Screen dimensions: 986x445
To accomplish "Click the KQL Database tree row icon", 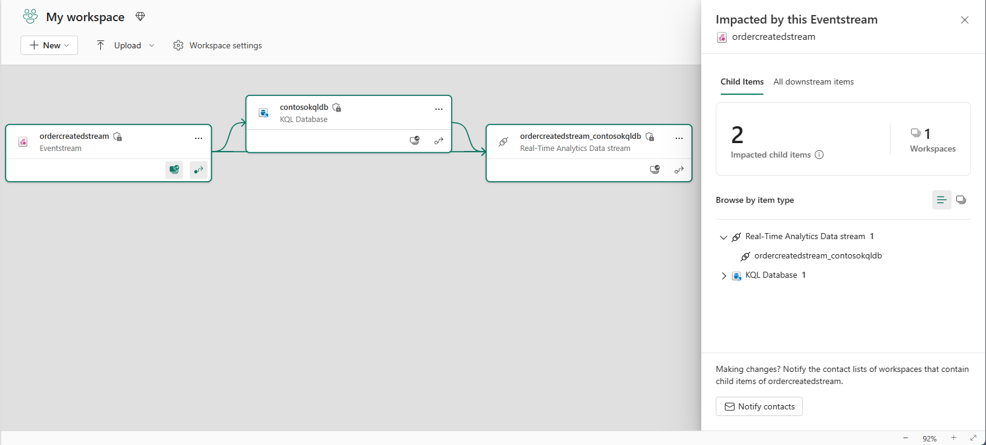I will click(736, 276).
